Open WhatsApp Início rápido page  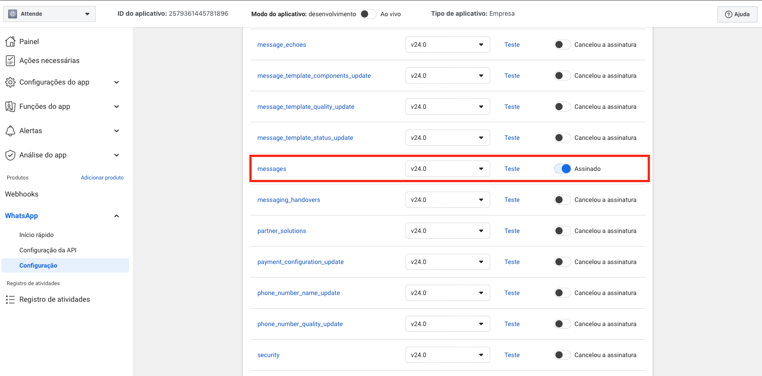pyautogui.click(x=36, y=235)
